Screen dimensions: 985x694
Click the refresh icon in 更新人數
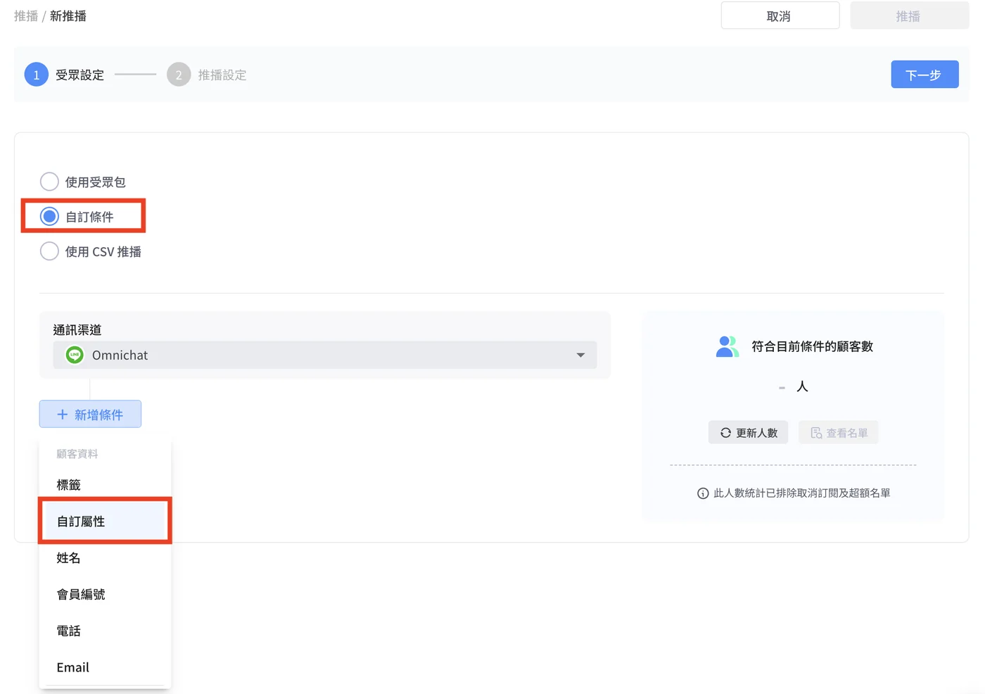[x=725, y=433]
